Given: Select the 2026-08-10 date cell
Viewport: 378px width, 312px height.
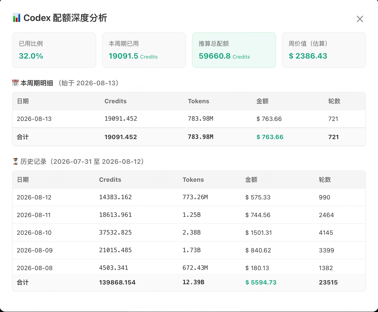Looking at the screenshot, I should 34,233.
